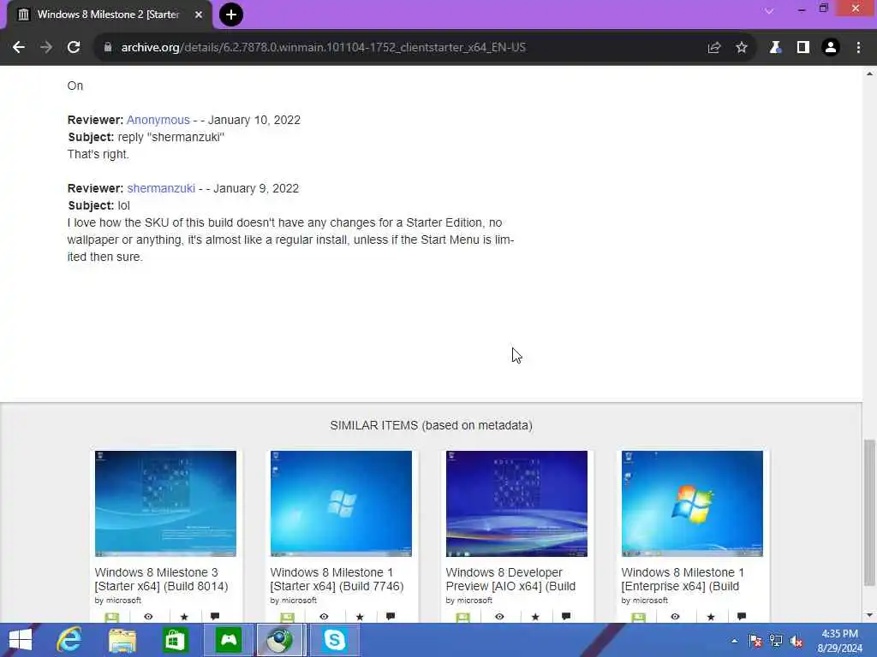
Task: Open the shermanzuki reviewer profile
Action: (161, 188)
